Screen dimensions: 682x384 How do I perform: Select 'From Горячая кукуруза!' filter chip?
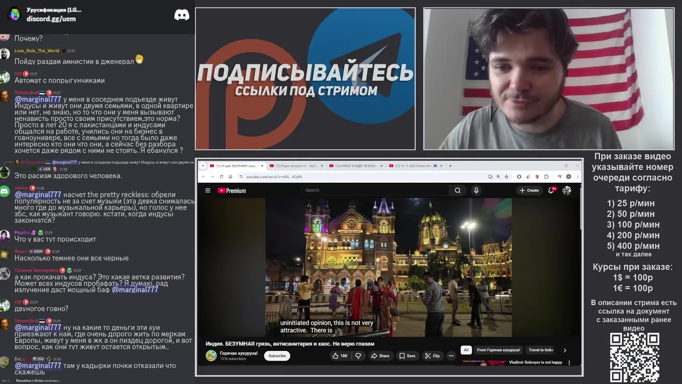coord(498,350)
